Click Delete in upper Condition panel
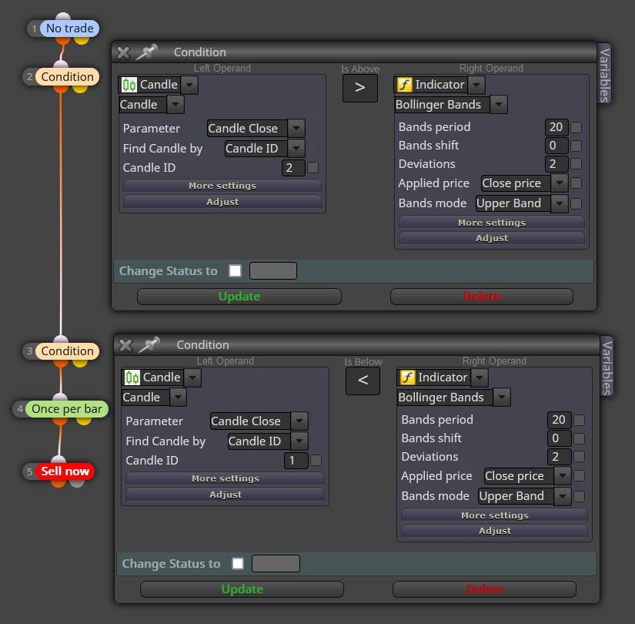Screen dimensions: 635x624 click(x=482, y=297)
